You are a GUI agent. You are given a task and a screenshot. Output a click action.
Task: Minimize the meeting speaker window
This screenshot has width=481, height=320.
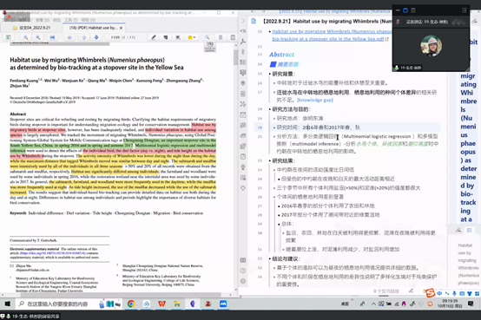(x=398, y=10)
